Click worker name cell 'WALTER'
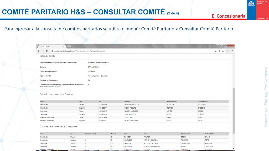 (147, 137)
